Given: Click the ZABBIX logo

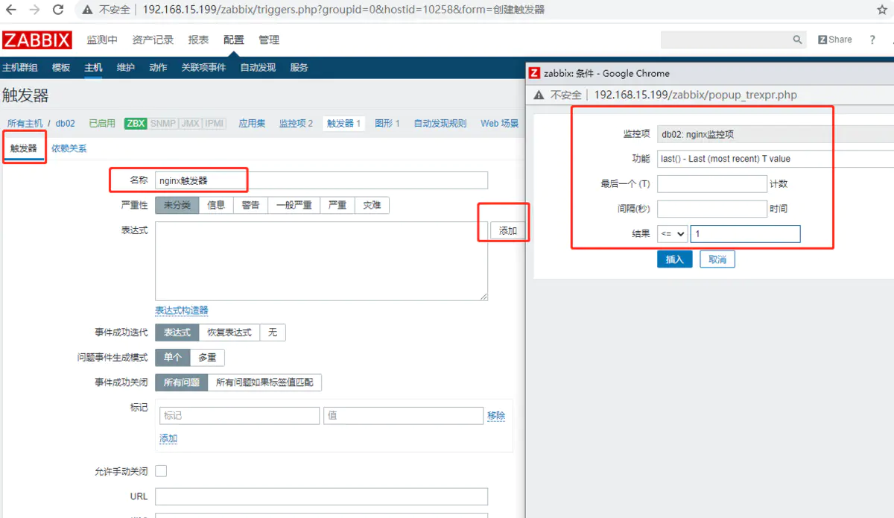Looking at the screenshot, I should (37, 40).
